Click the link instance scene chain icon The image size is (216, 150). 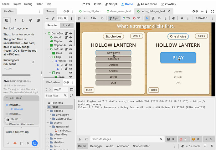tap(53, 18)
